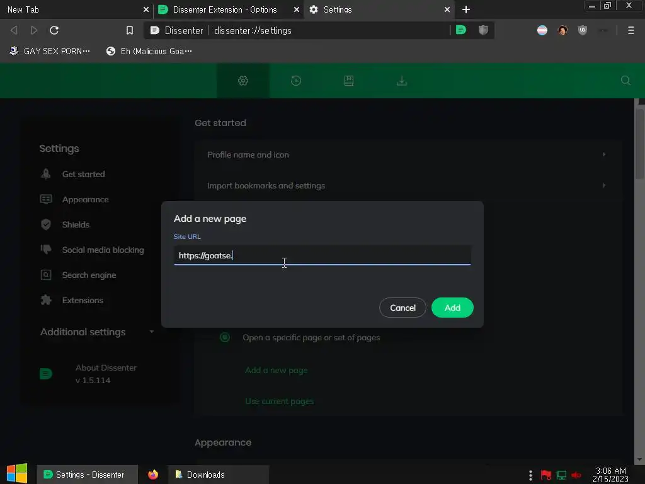Click Settings - Dissenter taskbar button

click(87, 475)
